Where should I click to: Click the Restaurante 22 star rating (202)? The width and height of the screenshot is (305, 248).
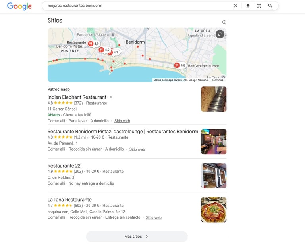coord(65,172)
